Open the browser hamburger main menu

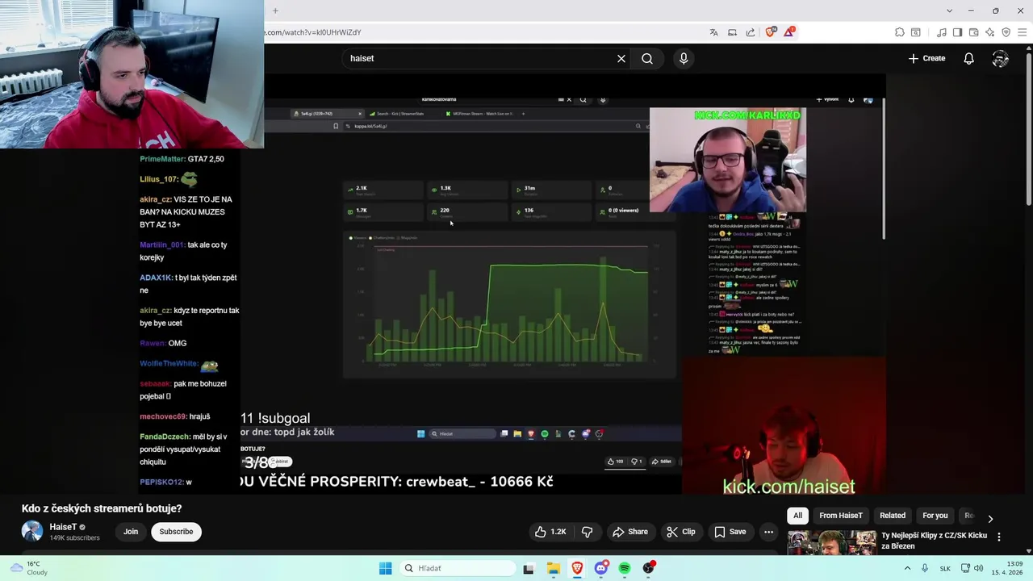click(1022, 32)
